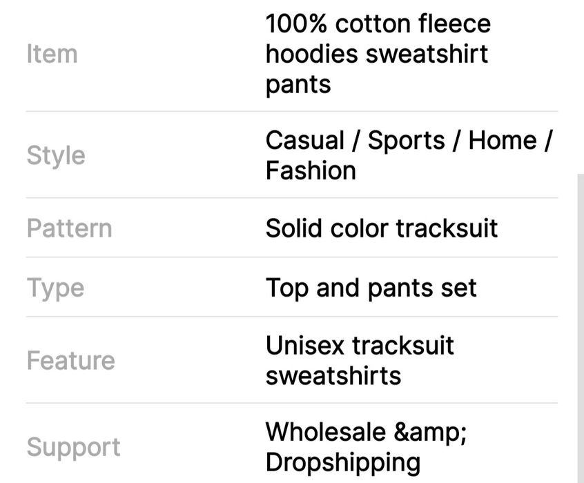Image resolution: width=584 pixels, height=483 pixels.
Task: Click the word Home in Style value
Action: (502, 140)
